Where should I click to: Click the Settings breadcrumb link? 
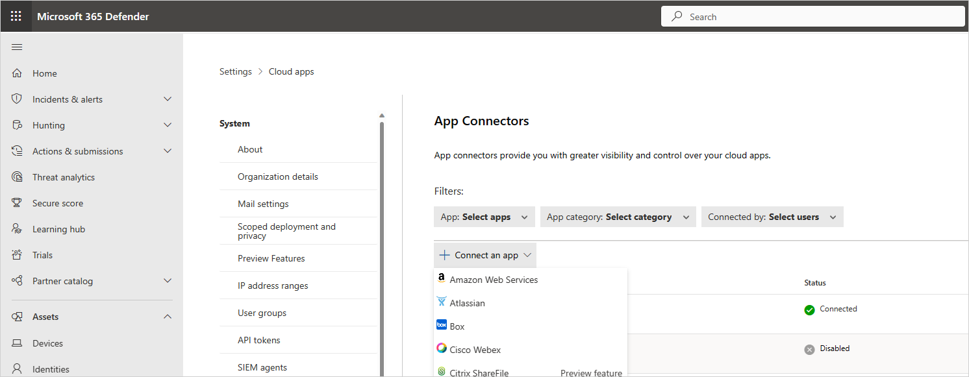pyautogui.click(x=235, y=72)
